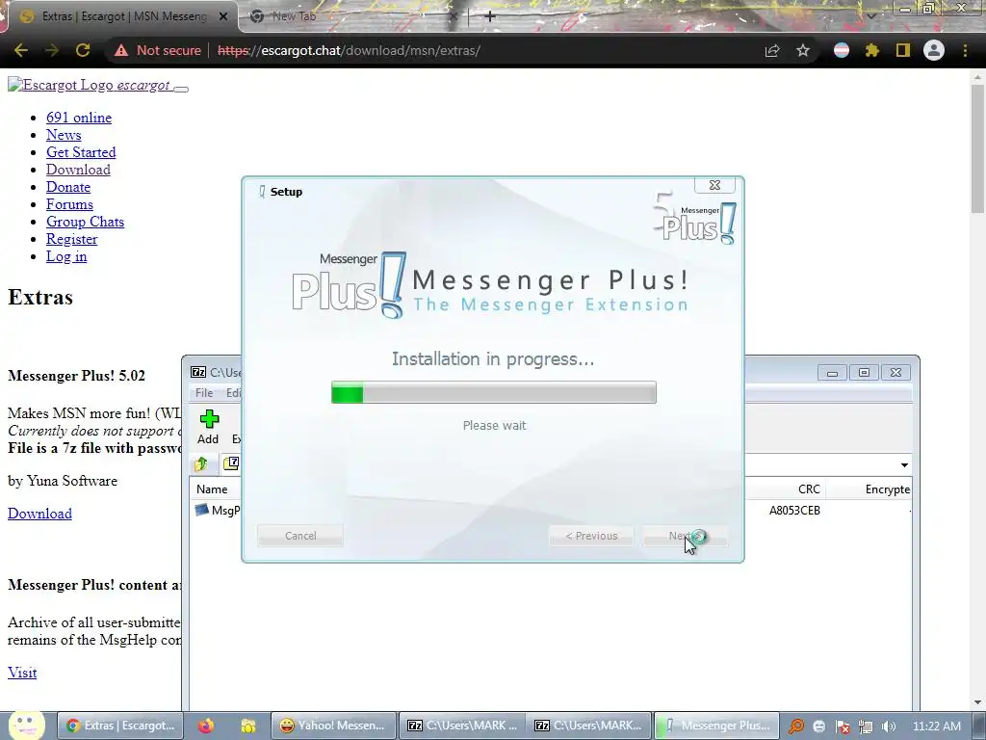Select the MsgP file row in 7-Zip
The width and height of the screenshot is (986, 740).
pyautogui.click(x=218, y=511)
